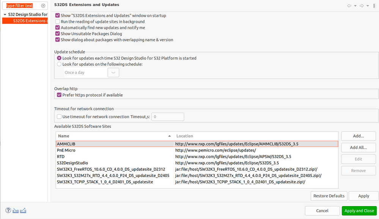Click the help question mark icon
The image size is (379, 219).
(8, 210)
